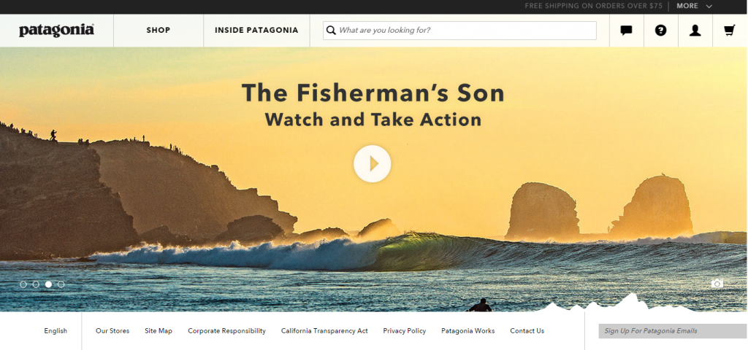View the shopping cart icon
Screen dimensions: 748x350
(x=730, y=31)
